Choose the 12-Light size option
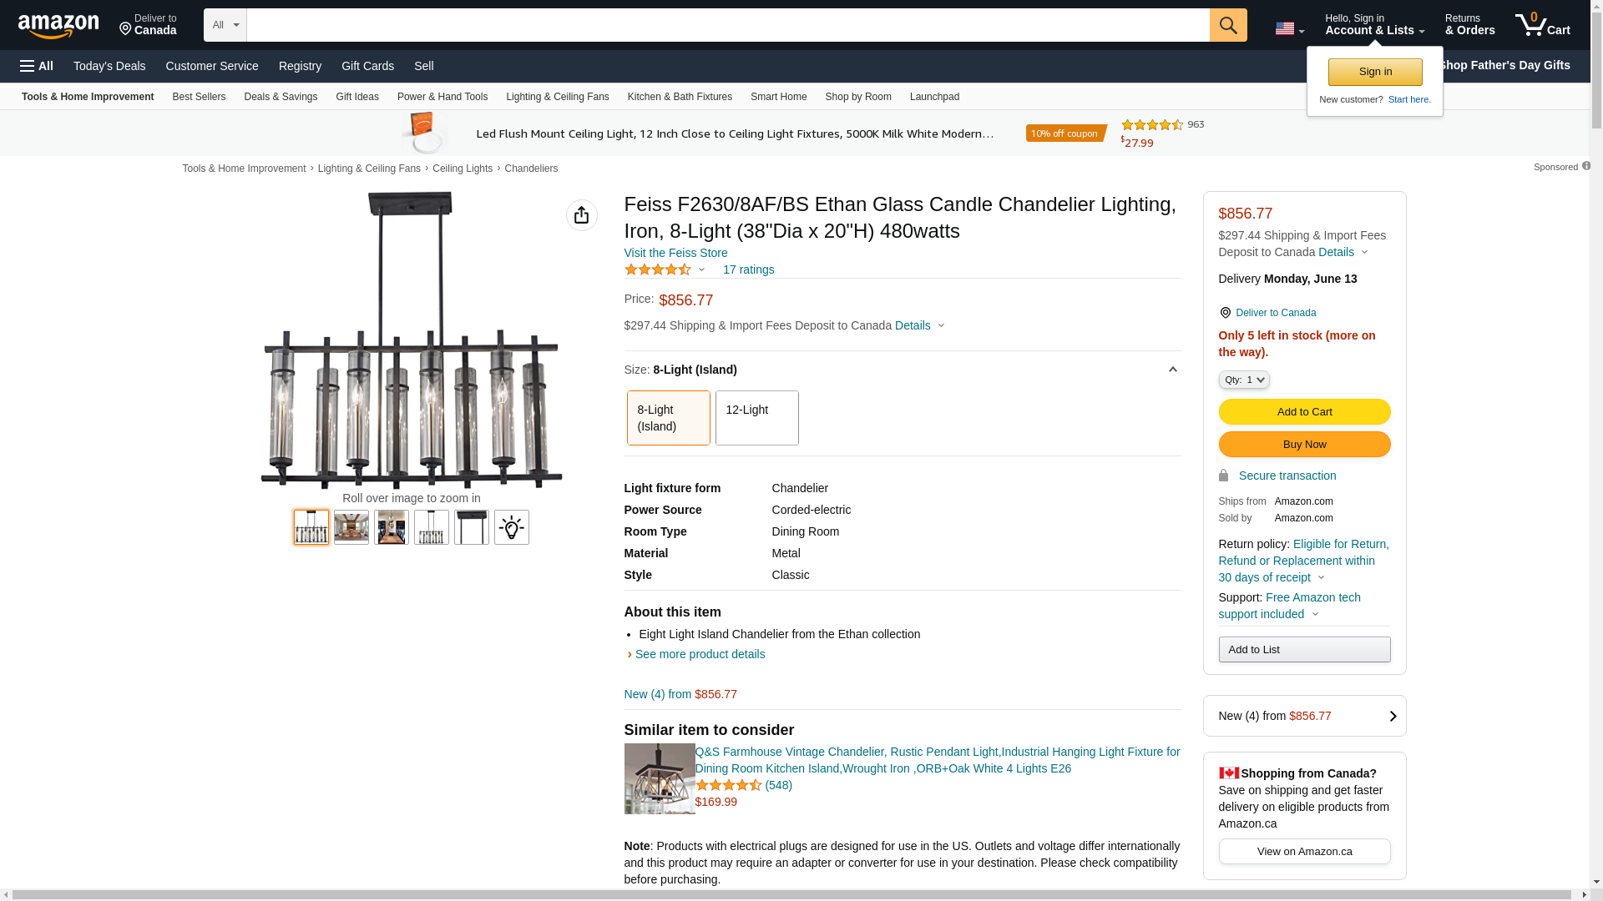 [x=756, y=418]
